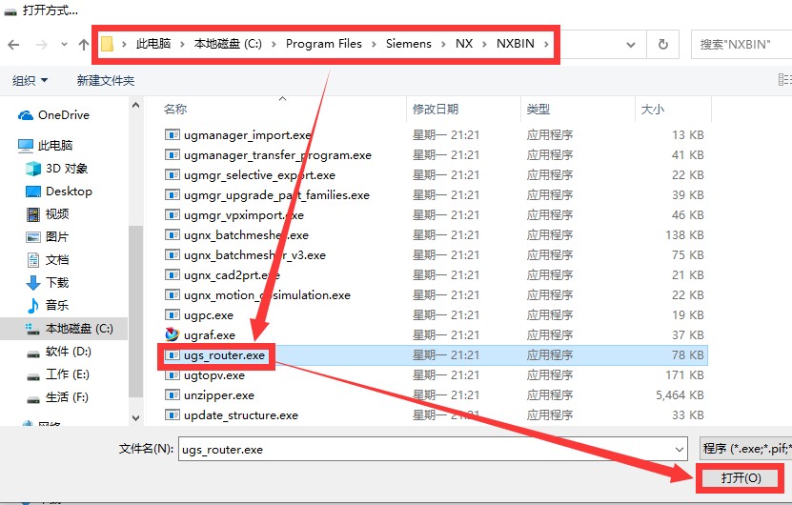Open 图片 folder in the sidebar

[47, 237]
